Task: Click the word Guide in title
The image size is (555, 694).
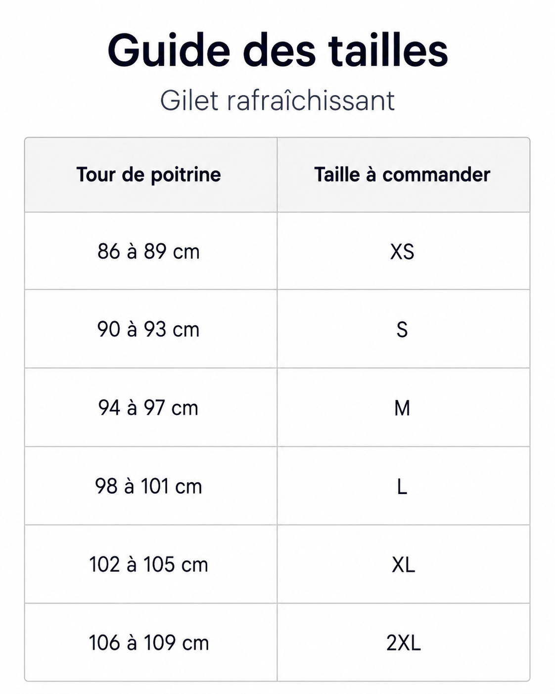Action: tap(169, 50)
